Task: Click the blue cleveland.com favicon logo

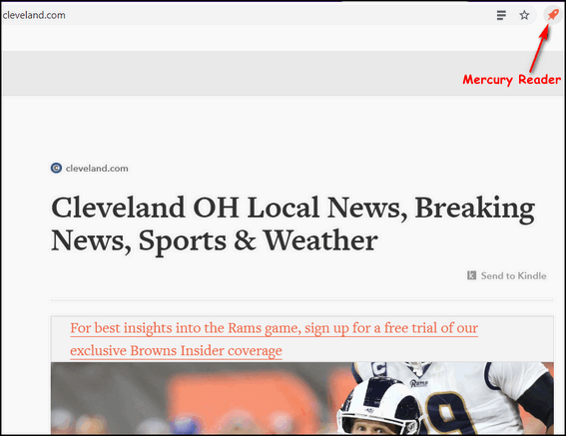Action: 56,168
